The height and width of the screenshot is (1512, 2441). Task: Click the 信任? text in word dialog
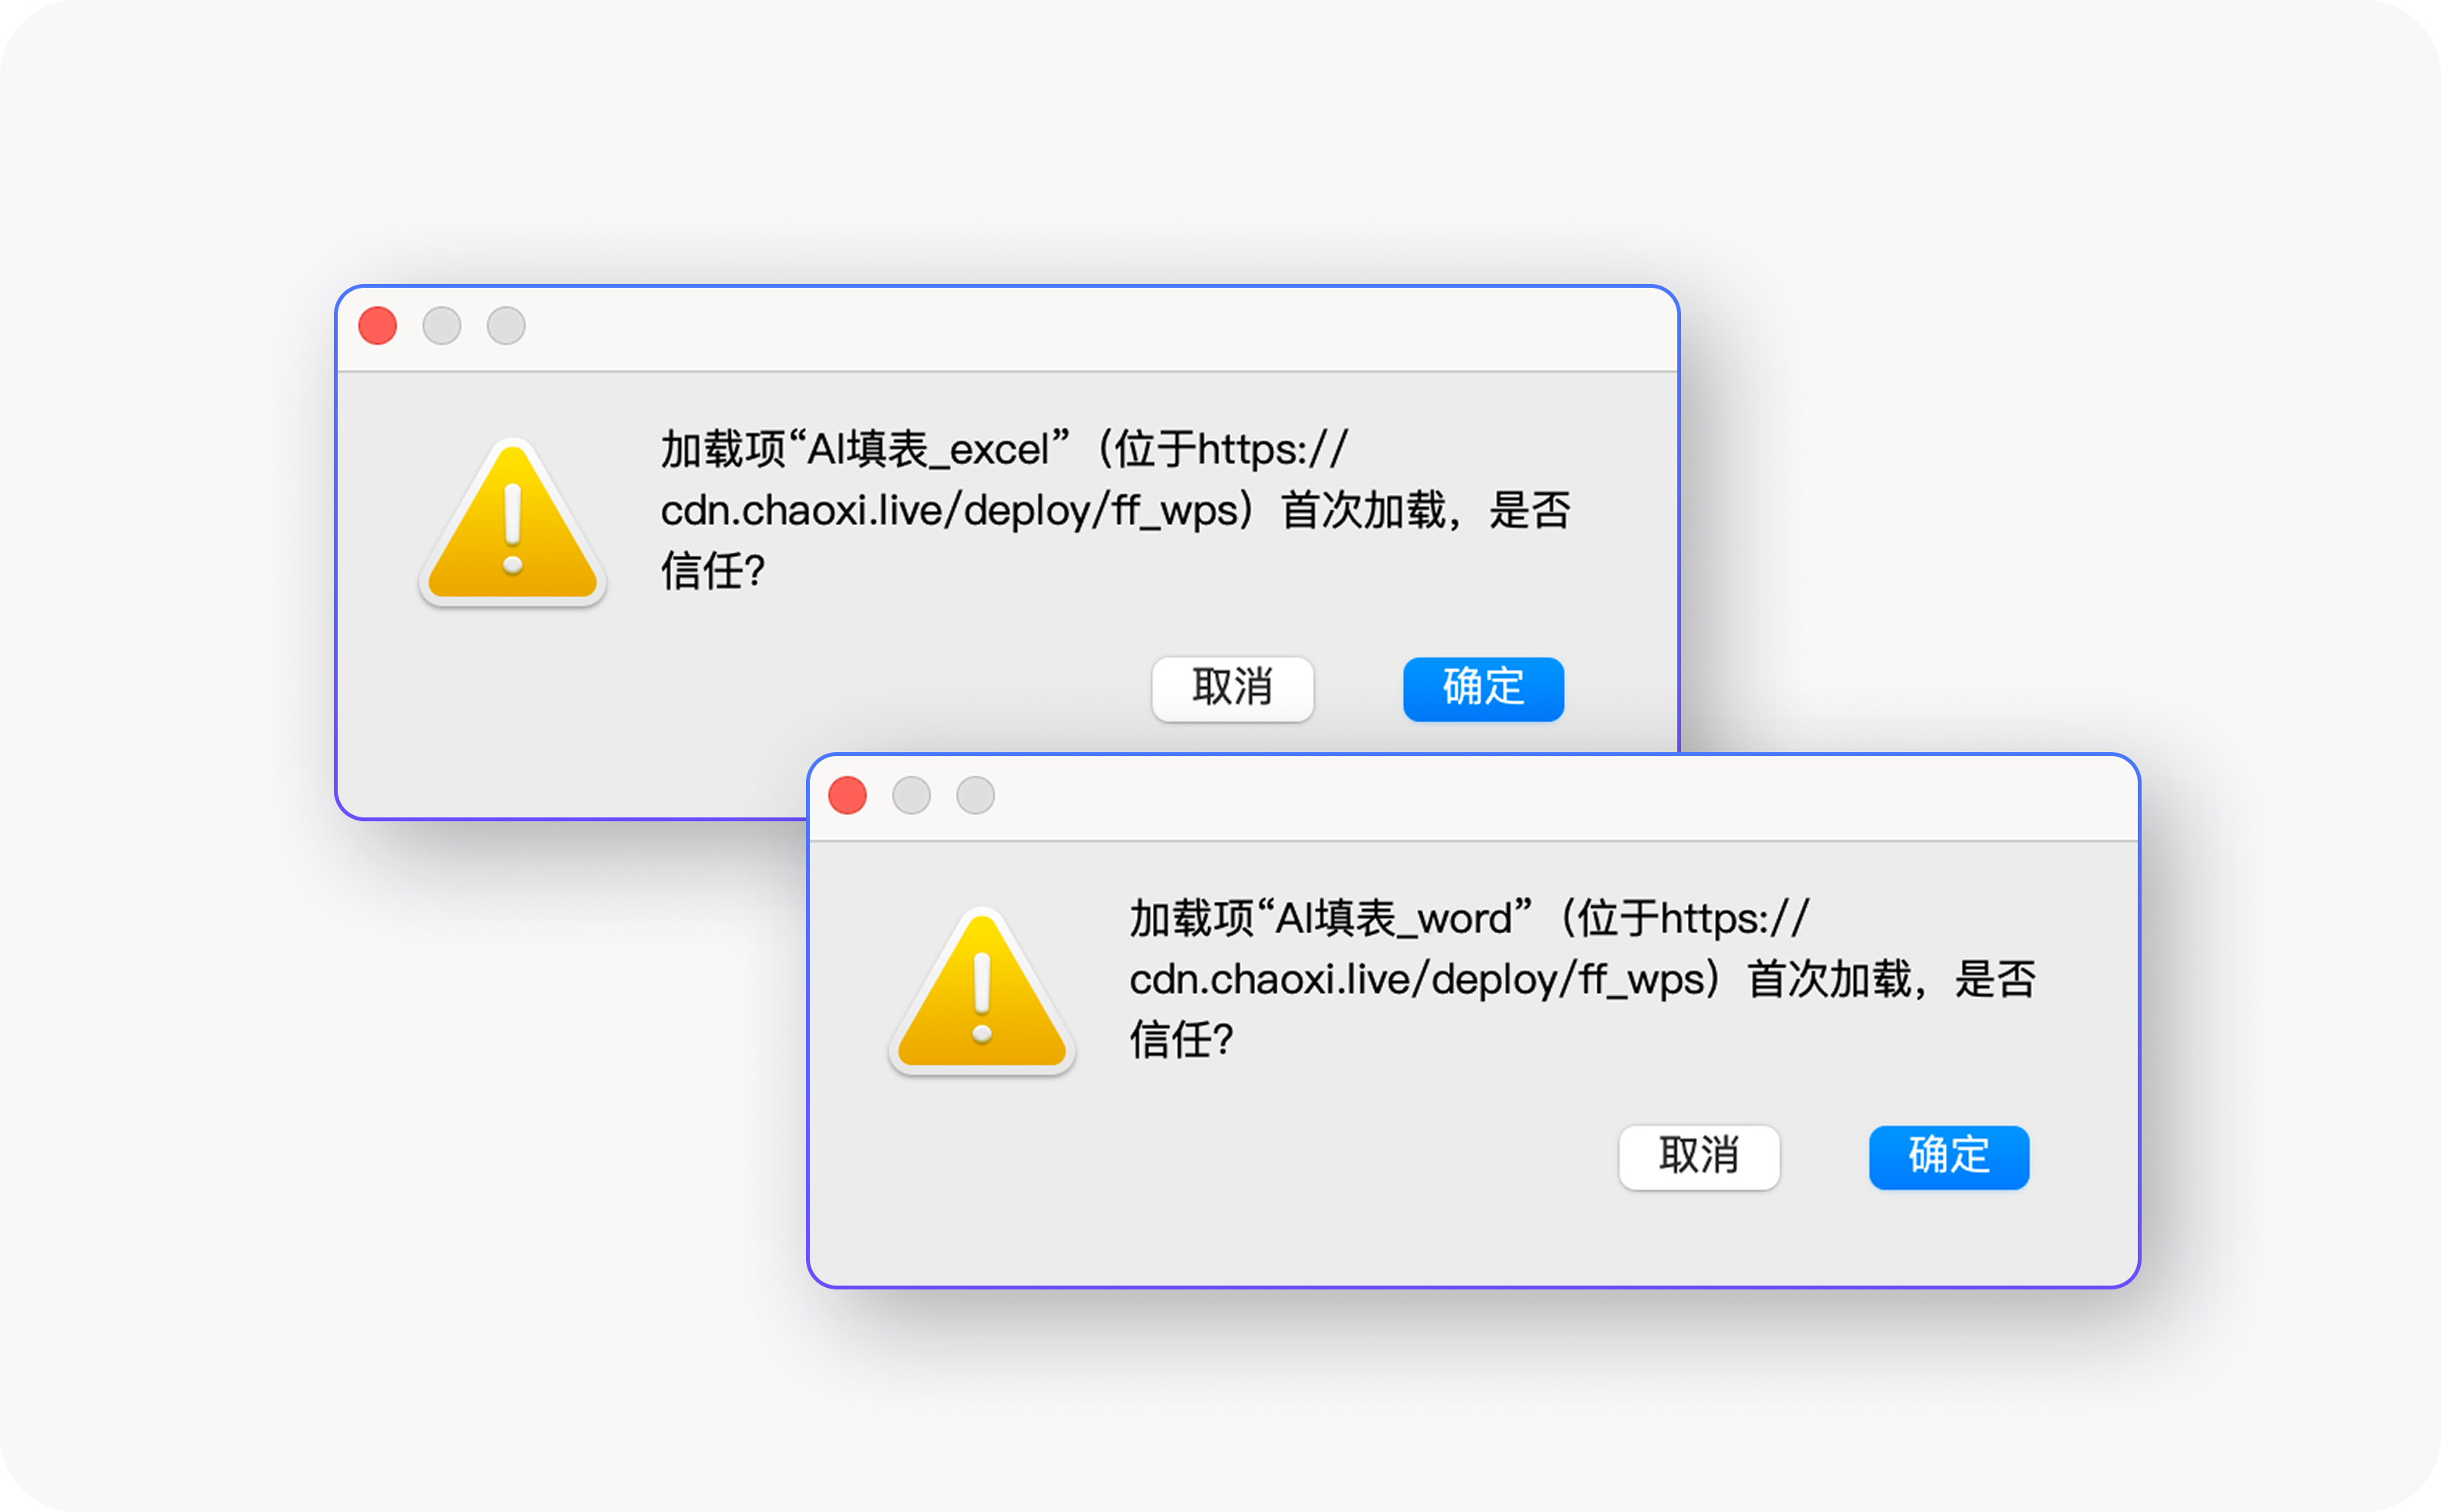[x=1181, y=1041]
